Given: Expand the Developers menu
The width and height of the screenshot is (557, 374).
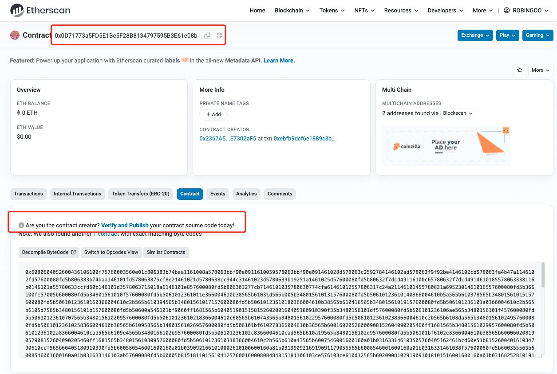Looking at the screenshot, I should point(446,10).
